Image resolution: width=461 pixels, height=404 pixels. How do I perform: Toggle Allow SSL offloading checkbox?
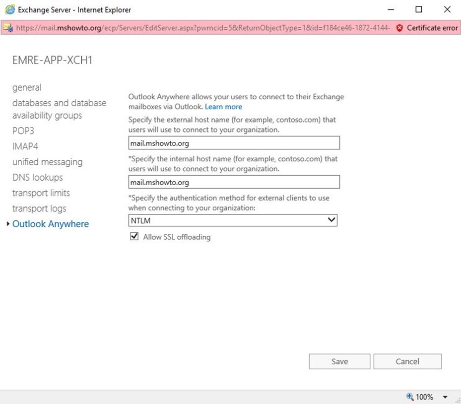pyautogui.click(x=134, y=236)
